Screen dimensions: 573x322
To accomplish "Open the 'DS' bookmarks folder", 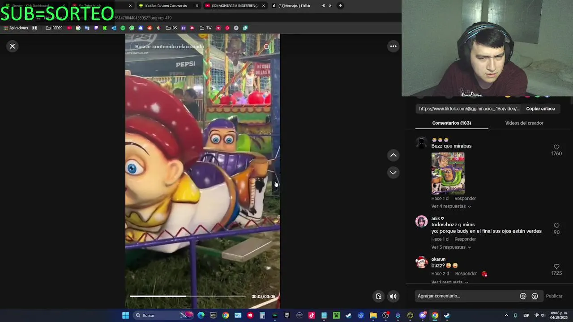I will coord(171,28).
